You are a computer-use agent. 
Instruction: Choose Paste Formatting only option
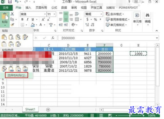[x=4, y=69]
